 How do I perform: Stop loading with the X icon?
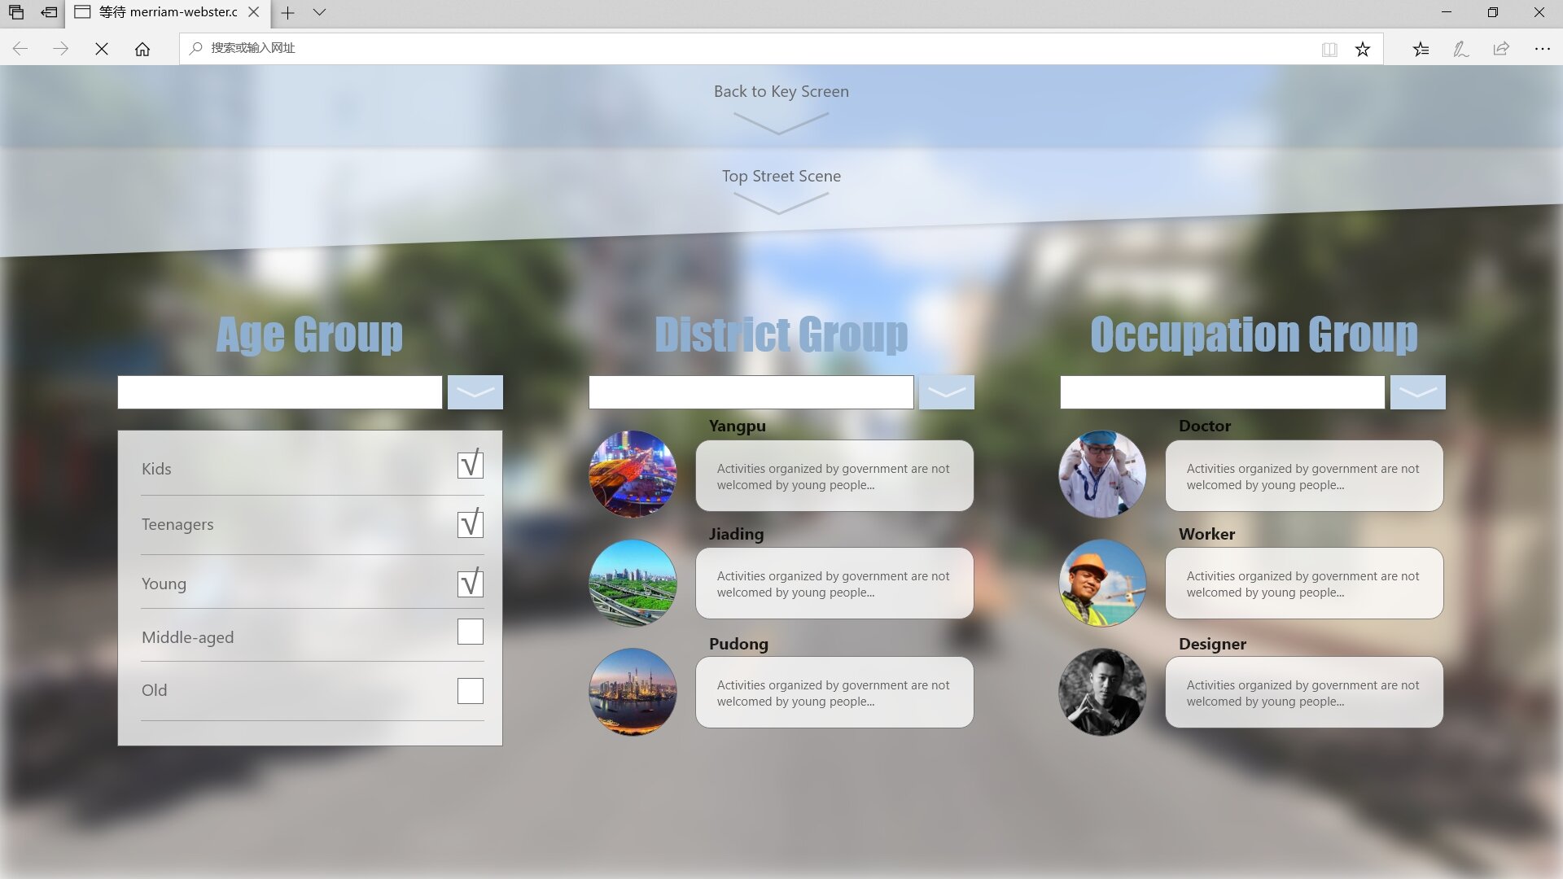[102, 49]
